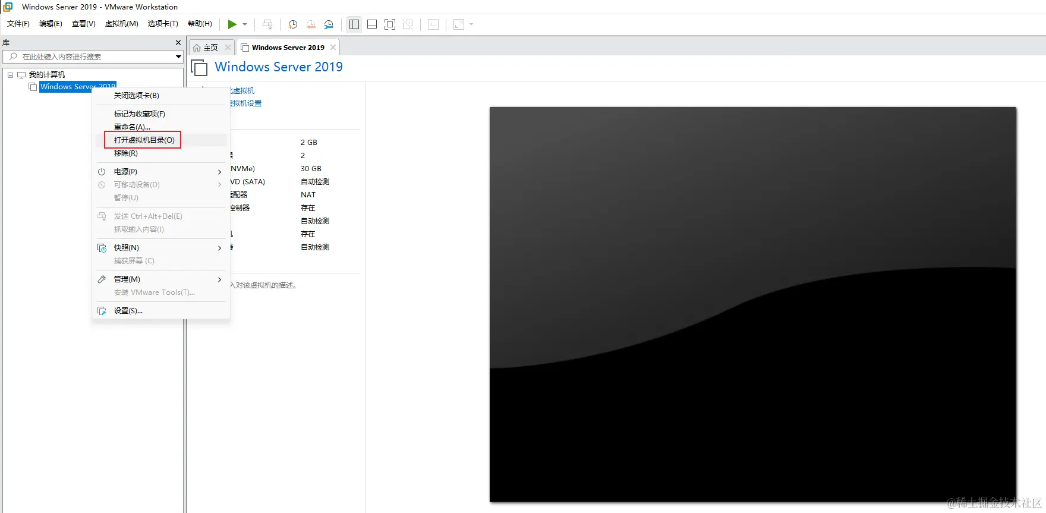
Task: Click the Send Ctrl+Alt+Del toolbar icon
Action: 267,24
